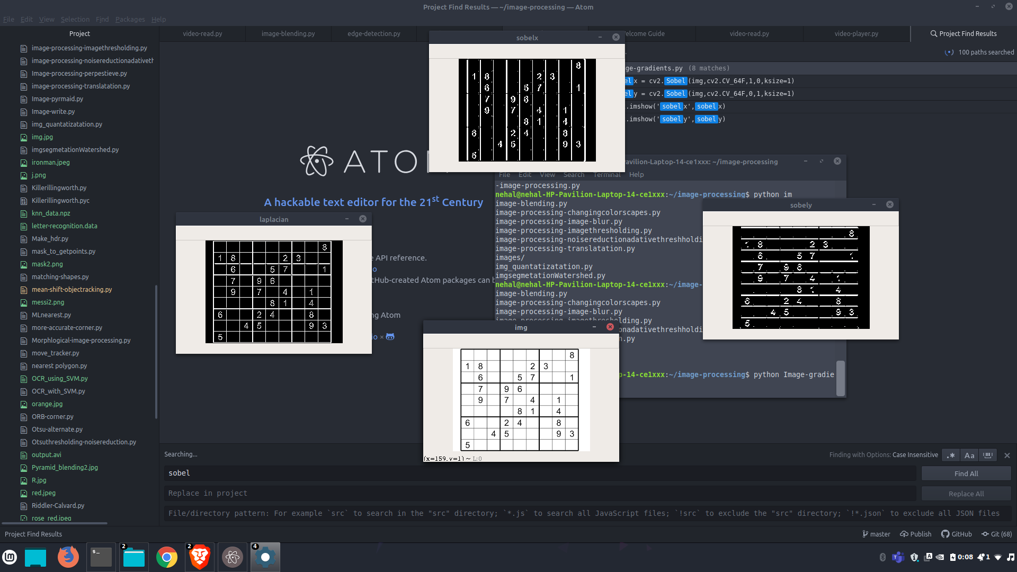Open the Selection menu
Image resolution: width=1017 pixels, height=572 pixels.
(x=75, y=19)
